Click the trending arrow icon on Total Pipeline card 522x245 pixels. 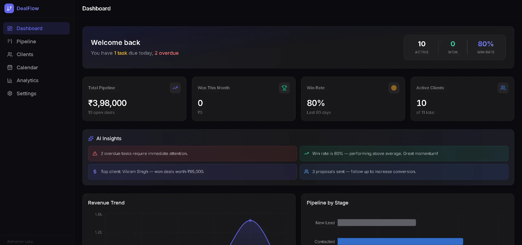(175, 88)
